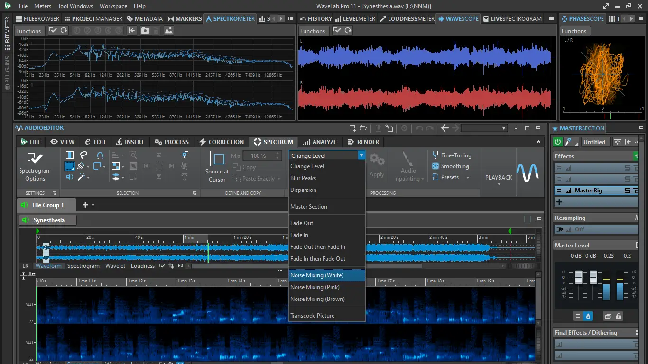The height and width of the screenshot is (364, 648).
Task: Toggle the master level unlock padlock
Action: tap(619, 316)
